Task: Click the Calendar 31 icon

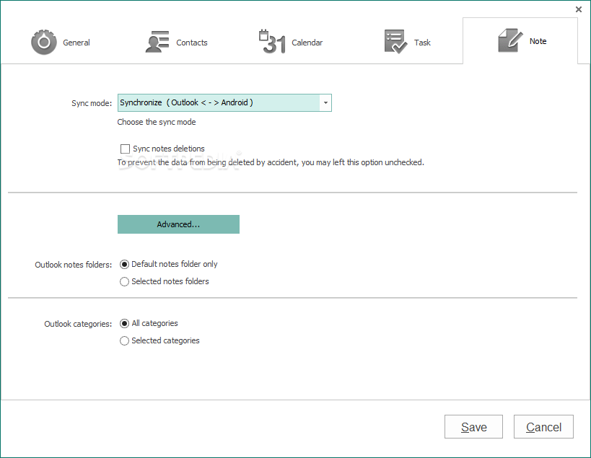Action: tap(272, 41)
